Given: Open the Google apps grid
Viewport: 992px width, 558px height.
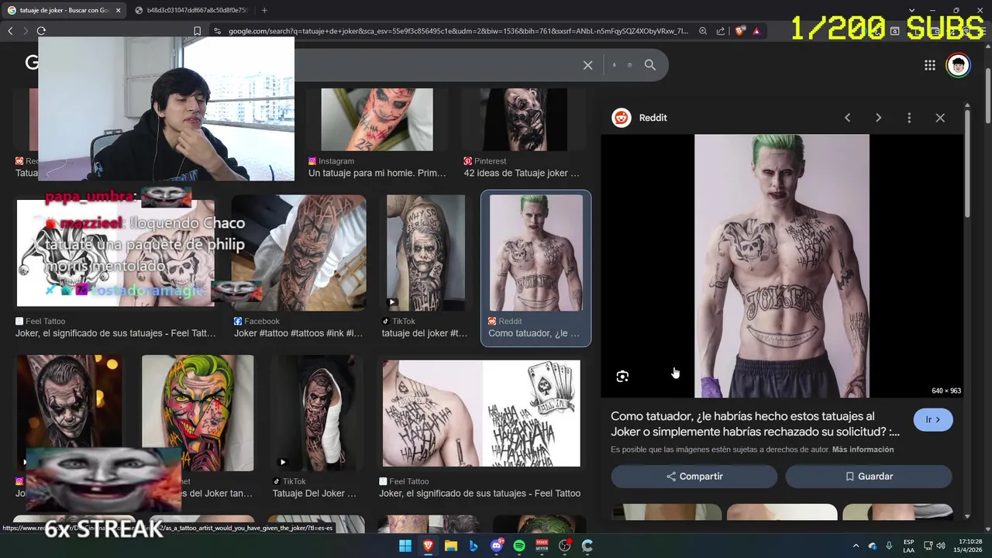Looking at the screenshot, I should (x=930, y=65).
